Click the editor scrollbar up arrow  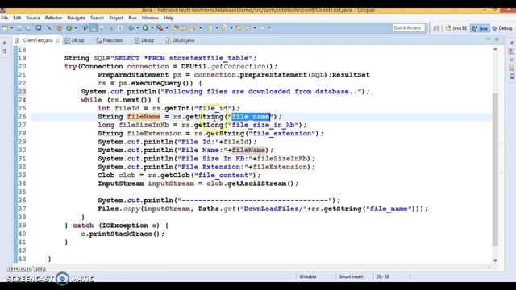pos(495,49)
